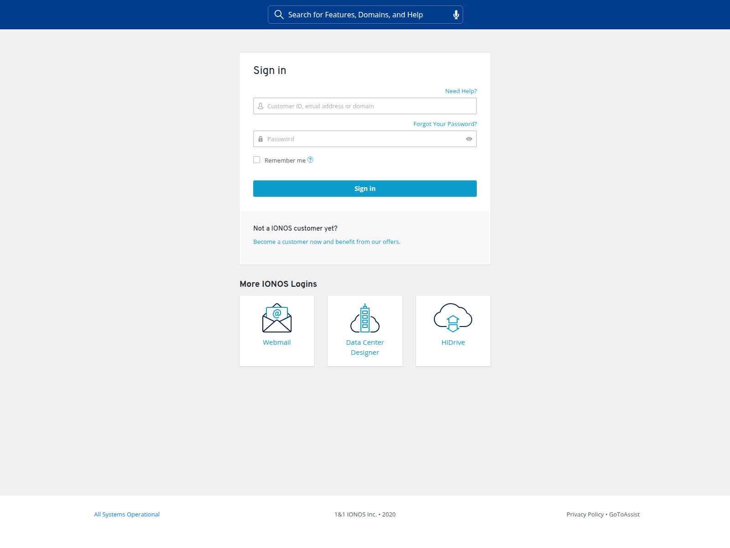Follow the Become a customer now link

[x=327, y=242]
